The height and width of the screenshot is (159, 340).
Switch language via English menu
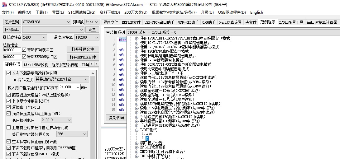[256, 12]
